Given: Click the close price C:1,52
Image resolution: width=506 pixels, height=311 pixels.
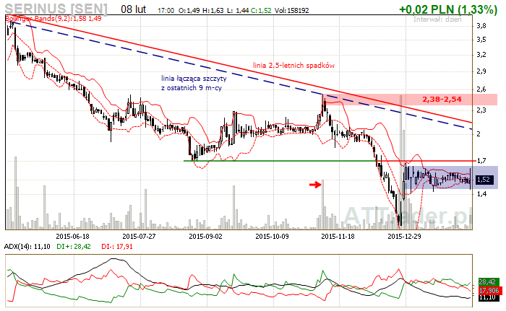Looking at the screenshot, I should (261, 11).
